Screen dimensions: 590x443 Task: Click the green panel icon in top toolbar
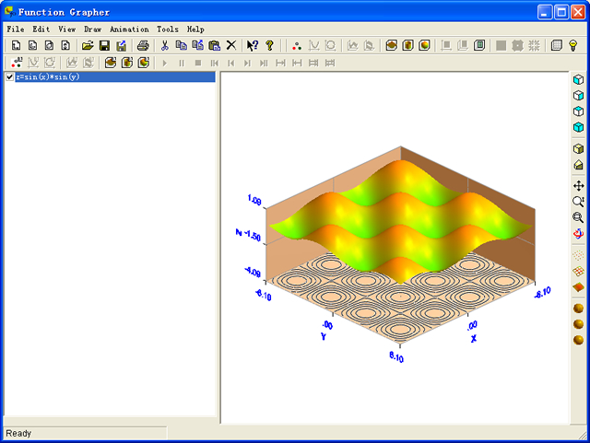coord(479,45)
